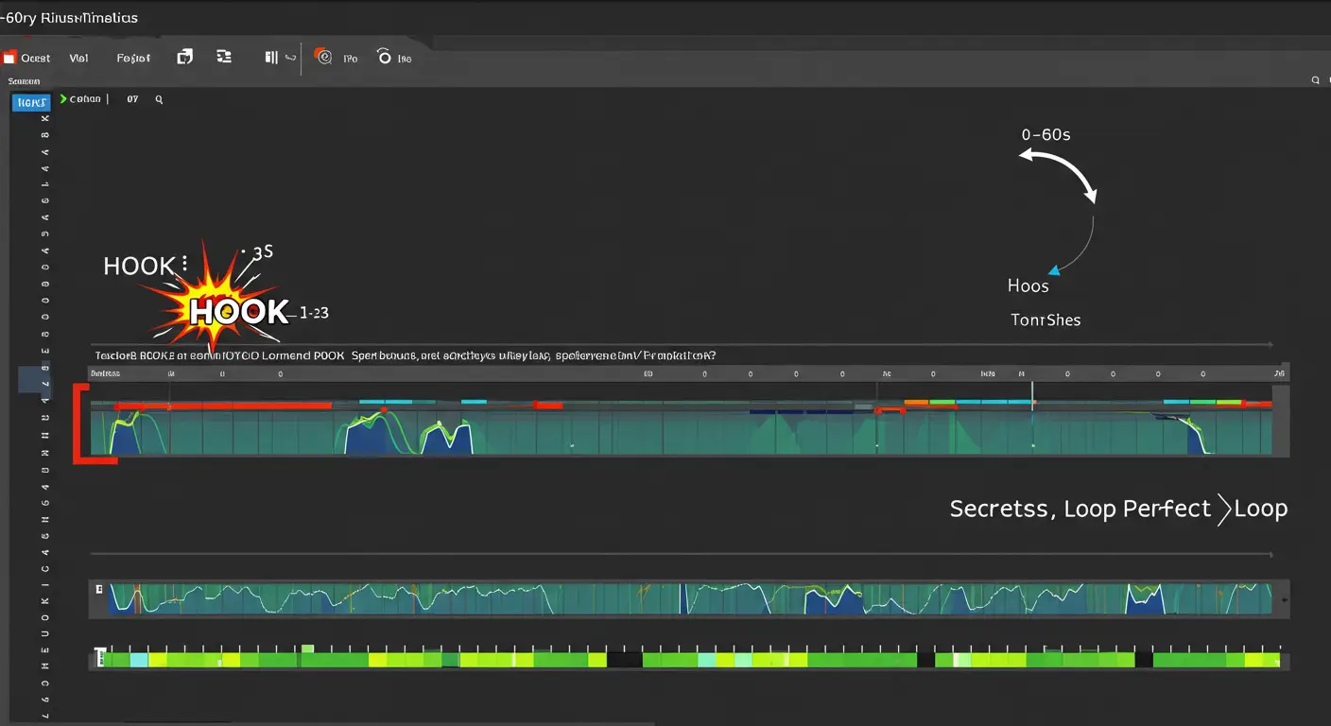
Task: Click the orange clip segment on upper track
Action: click(x=917, y=402)
